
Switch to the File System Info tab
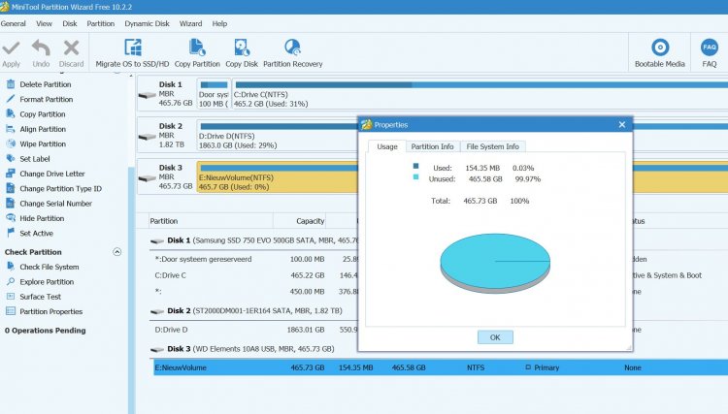(x=493, y=146)
